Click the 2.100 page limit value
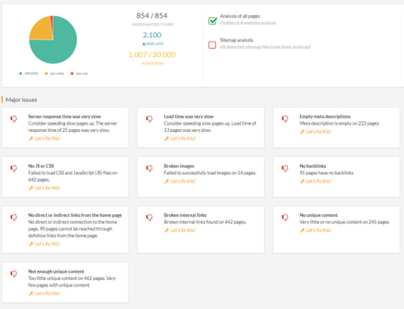 click(152, 35)
